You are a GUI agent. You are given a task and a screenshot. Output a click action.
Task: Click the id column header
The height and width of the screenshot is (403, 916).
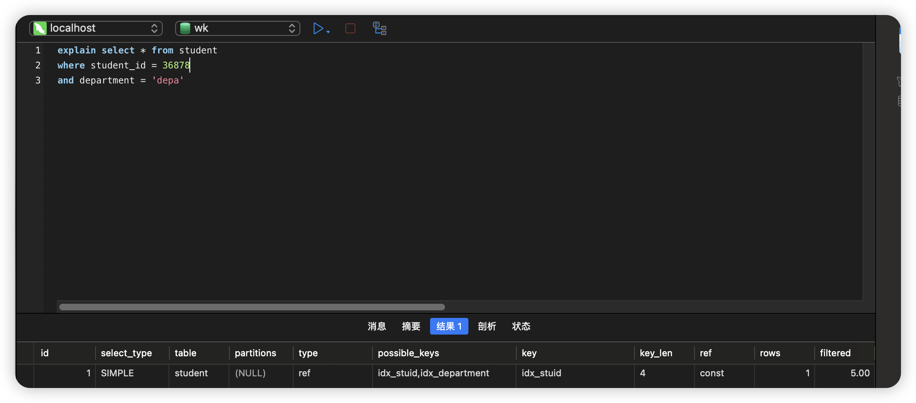coord(65,353)
